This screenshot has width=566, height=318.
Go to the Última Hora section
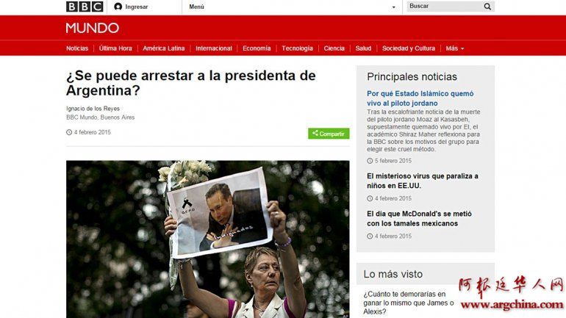tap(115, 48)
